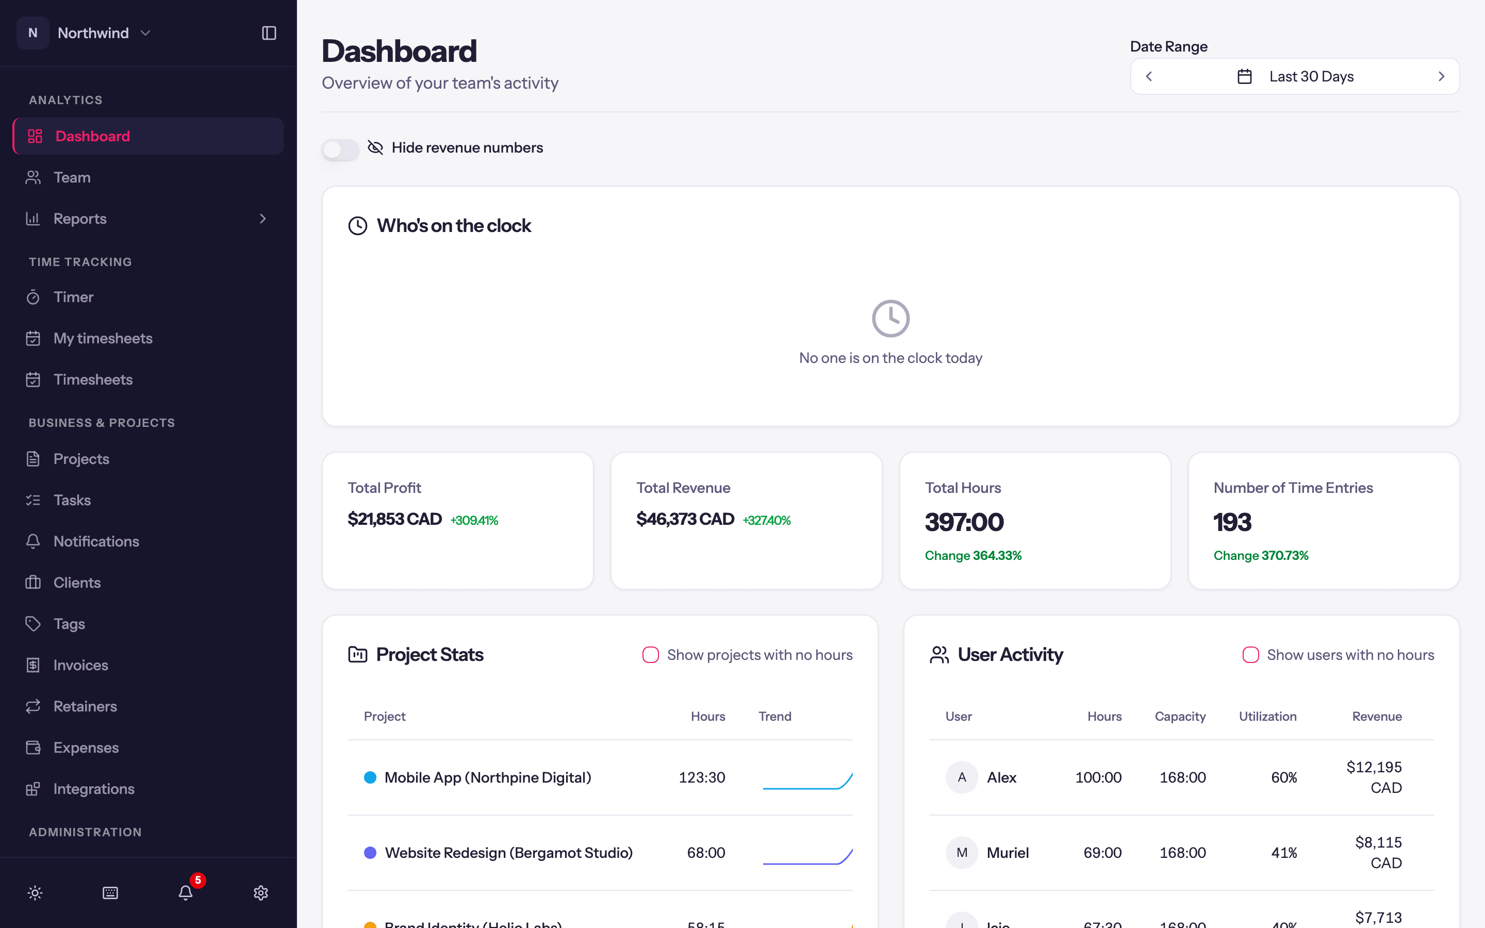Screen dimensions: 1485x928
Task: Open settings gear icon in sidebar footer
Action: tap(261, 892)
